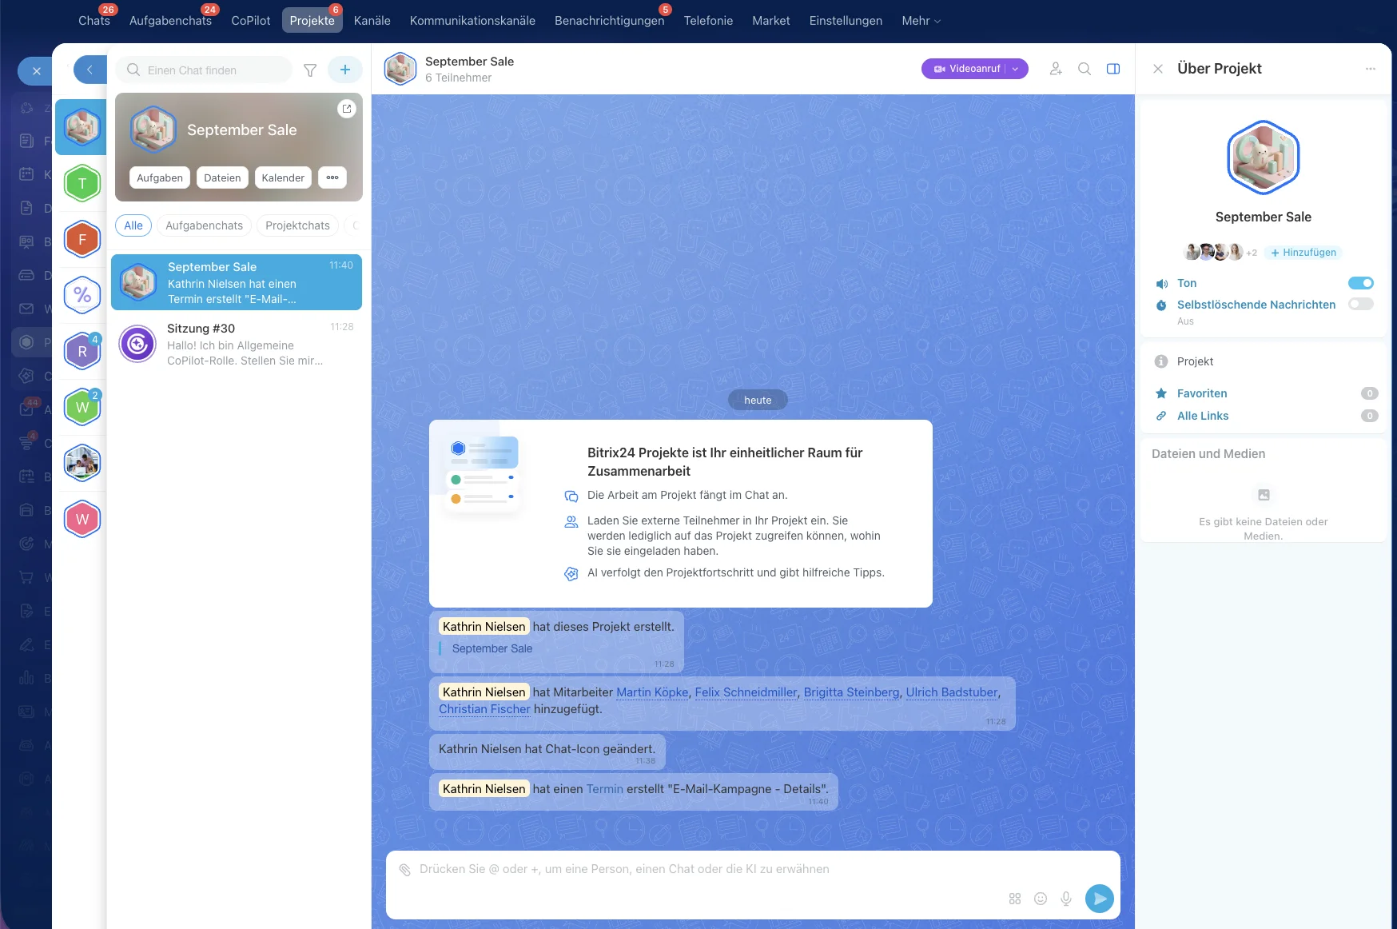
Task: Click the Termin link in last message
Action: [x=604, y=789]
